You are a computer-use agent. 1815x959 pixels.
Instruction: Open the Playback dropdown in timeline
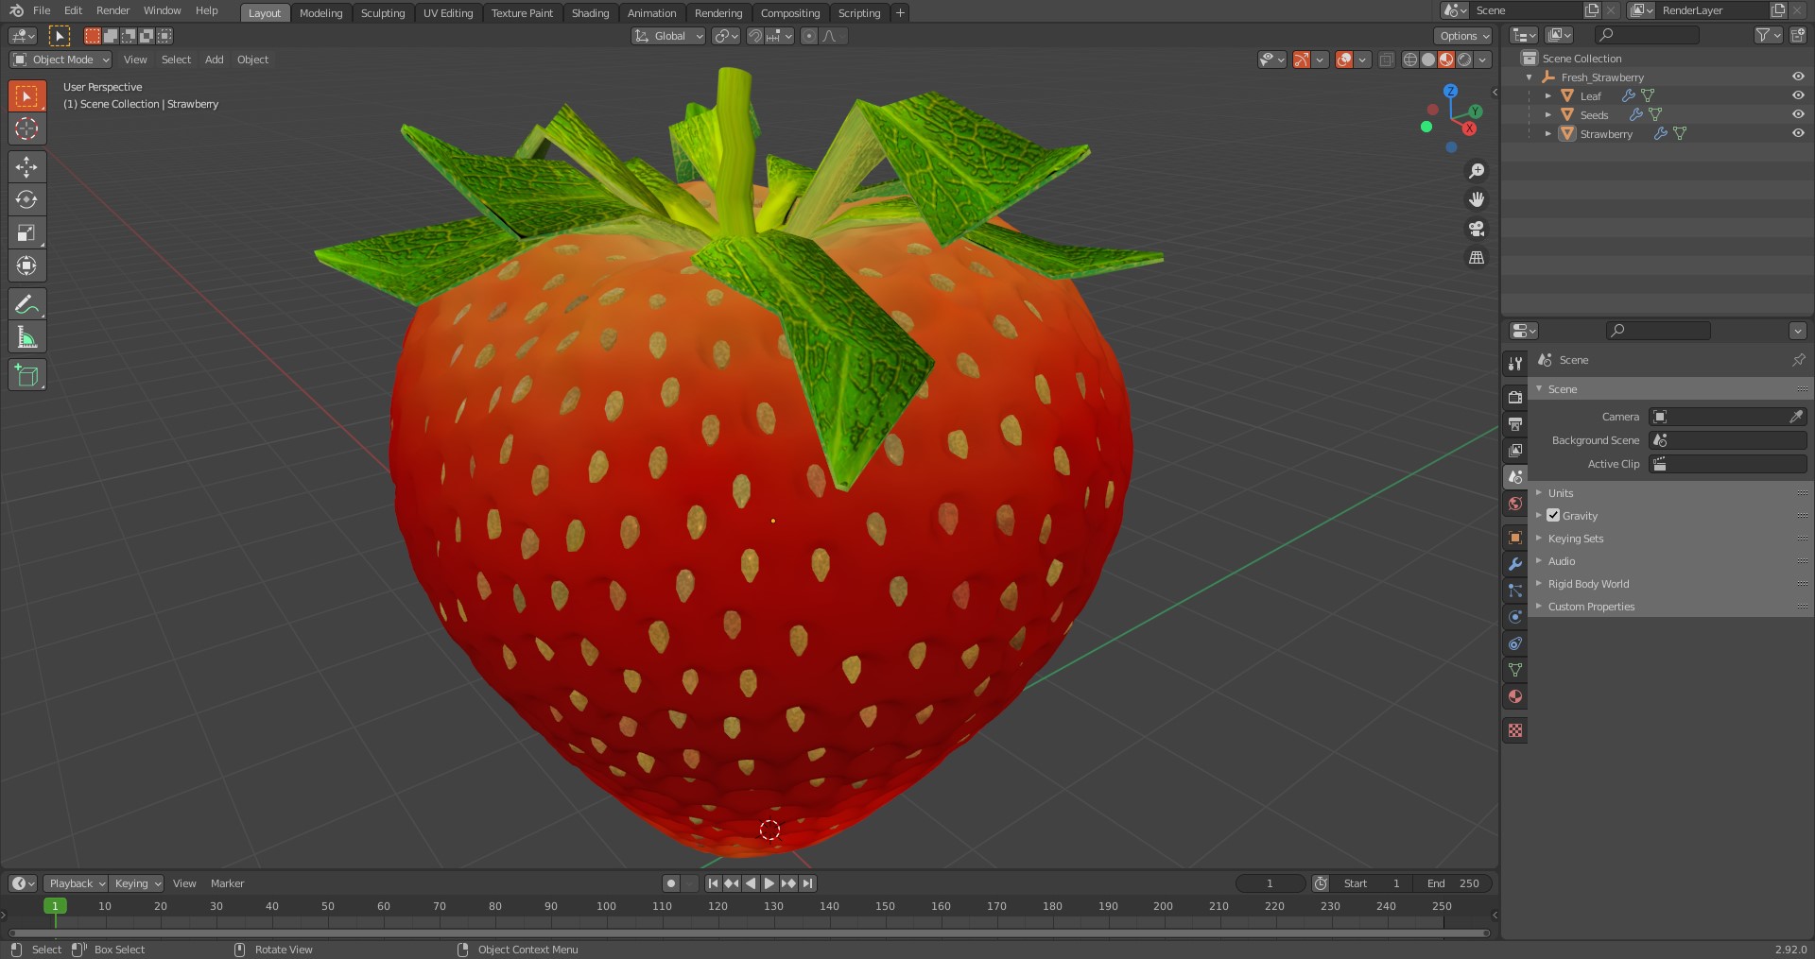point(76,883)
